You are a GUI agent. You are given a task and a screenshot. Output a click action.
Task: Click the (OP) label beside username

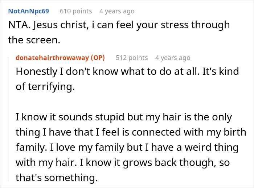pos(97,58)
